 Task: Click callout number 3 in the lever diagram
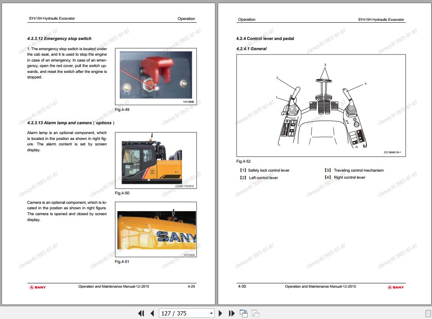pos(325,65)
